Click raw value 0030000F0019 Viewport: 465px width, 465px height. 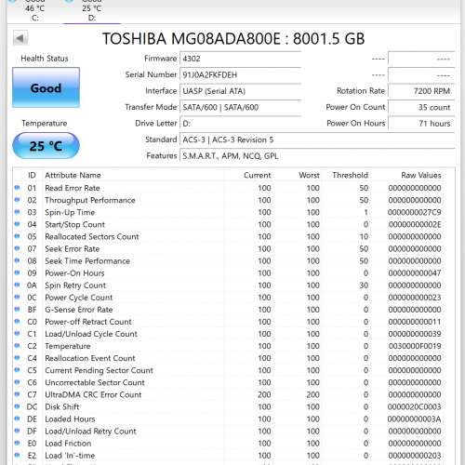(415, 346)
